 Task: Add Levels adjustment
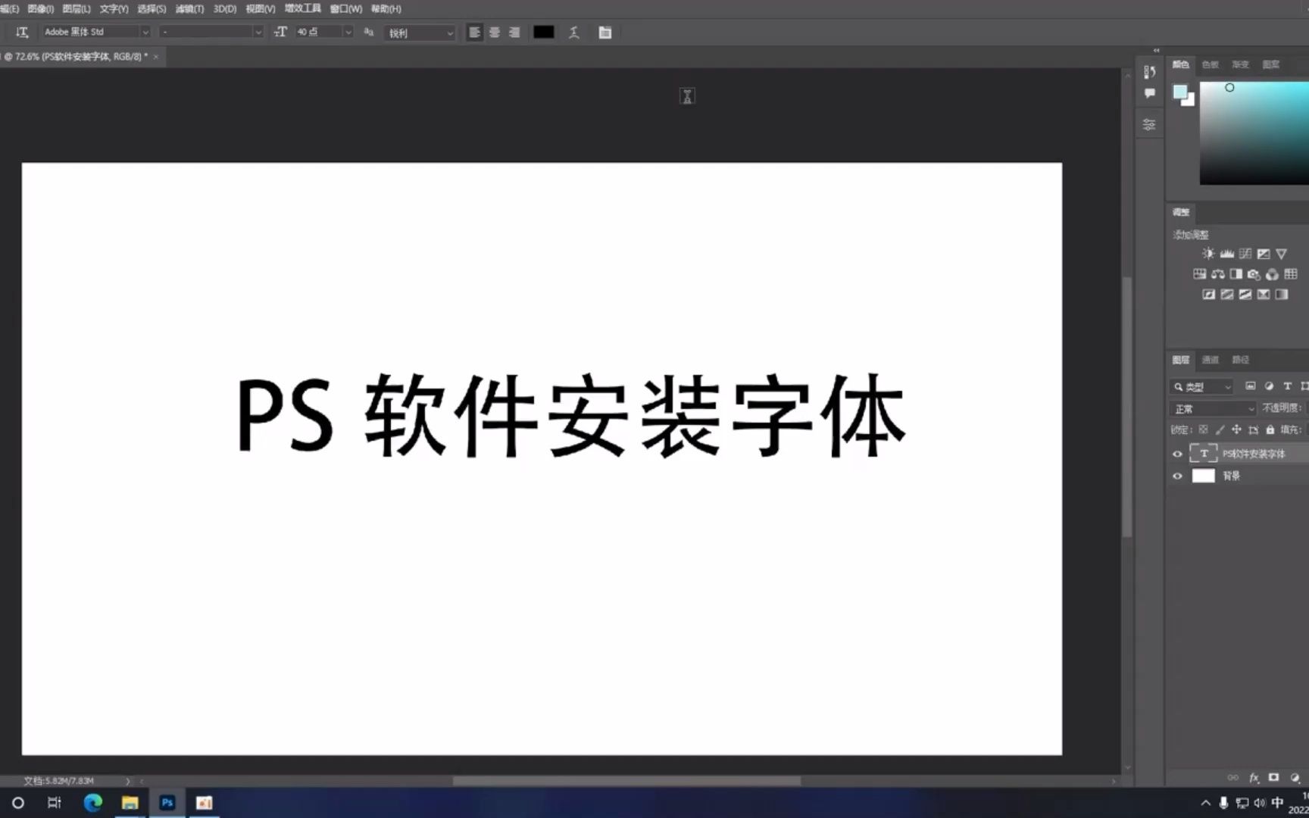1226,254
